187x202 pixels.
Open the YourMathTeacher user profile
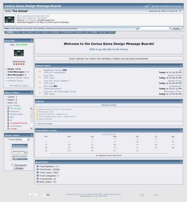18,123
